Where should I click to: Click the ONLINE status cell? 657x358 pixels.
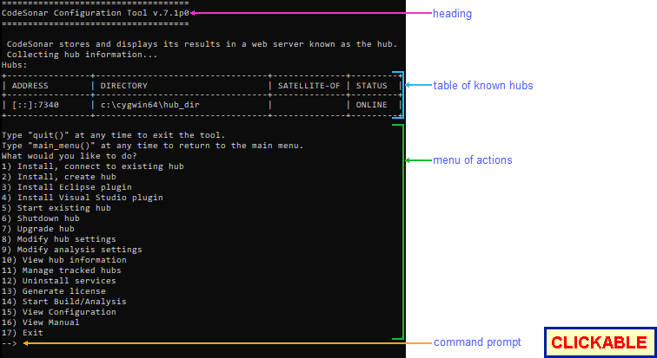coord(372,105)
